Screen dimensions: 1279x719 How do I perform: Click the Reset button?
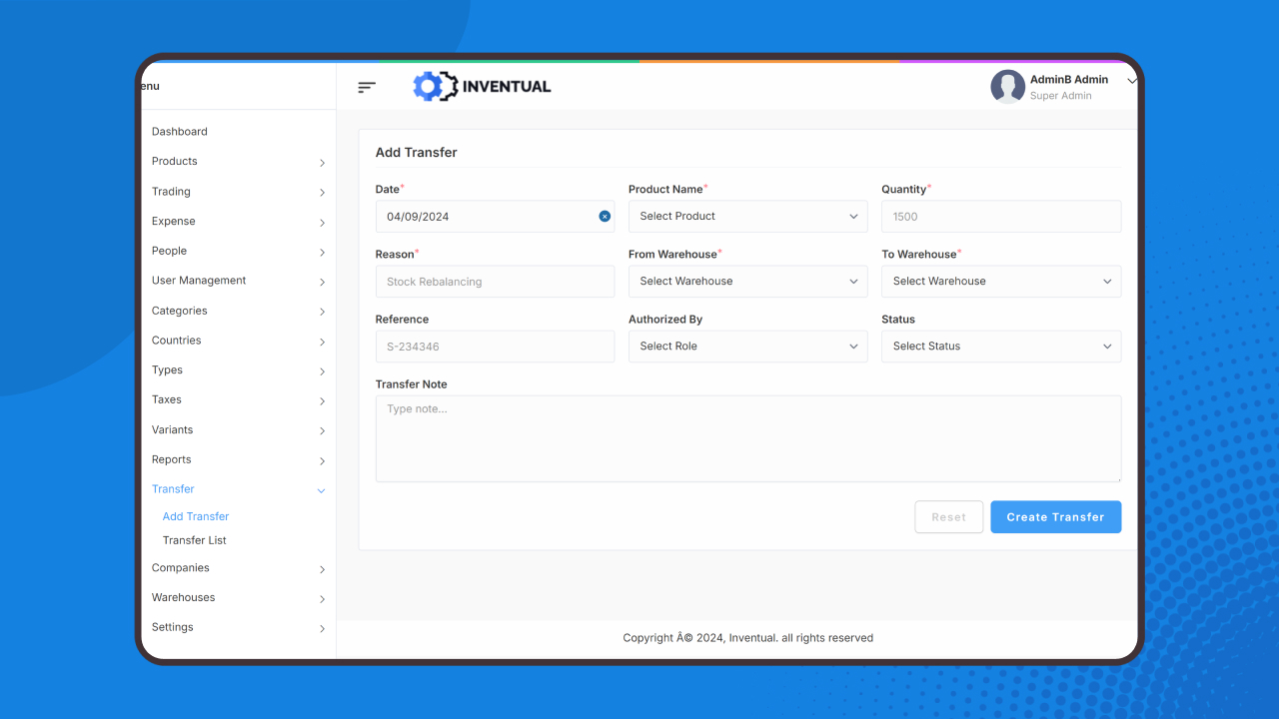[948, 516]
